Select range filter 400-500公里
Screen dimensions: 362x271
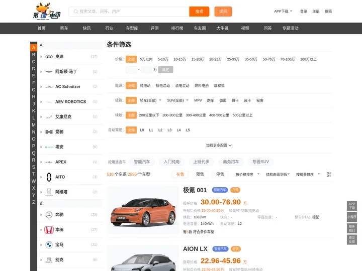coord(219,115)
